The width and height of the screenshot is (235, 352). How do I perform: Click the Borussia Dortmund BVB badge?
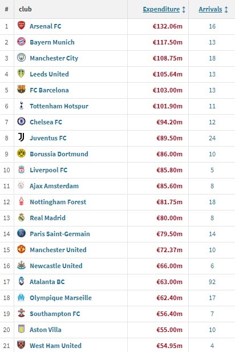[x=21, y=153]
